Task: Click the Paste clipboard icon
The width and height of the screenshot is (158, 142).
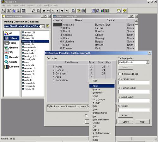Action: pos(18,11)
